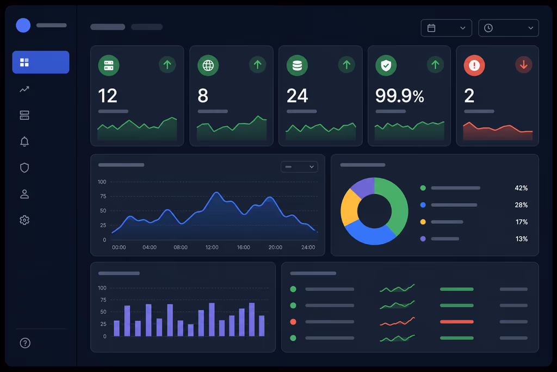The image size is (557, 372).
Task: Click the up arrow on the 24 card
Action: coord(346,65)
